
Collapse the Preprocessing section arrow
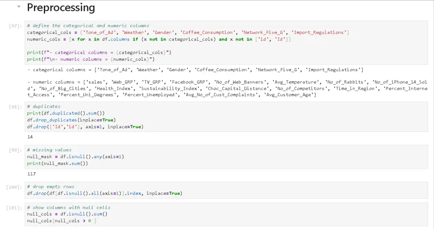(18, 7)
